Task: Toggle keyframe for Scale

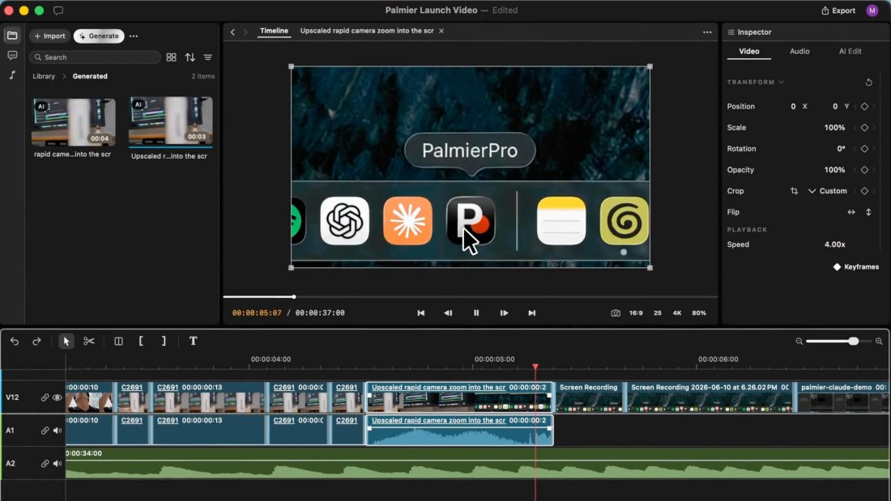Action: tap(864, 128)
